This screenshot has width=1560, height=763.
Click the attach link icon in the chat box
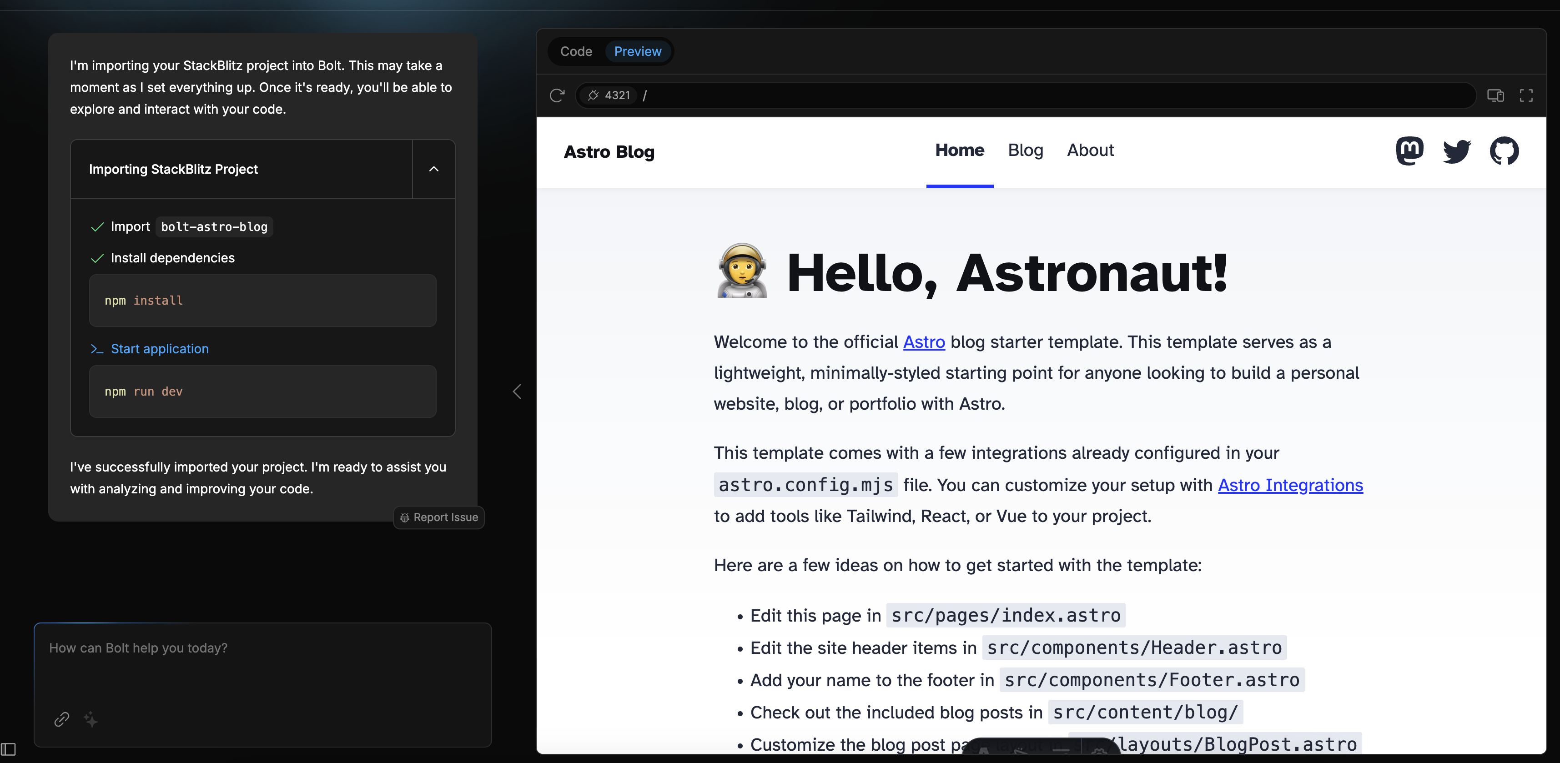pyautogui.click(x=62, y=719)
